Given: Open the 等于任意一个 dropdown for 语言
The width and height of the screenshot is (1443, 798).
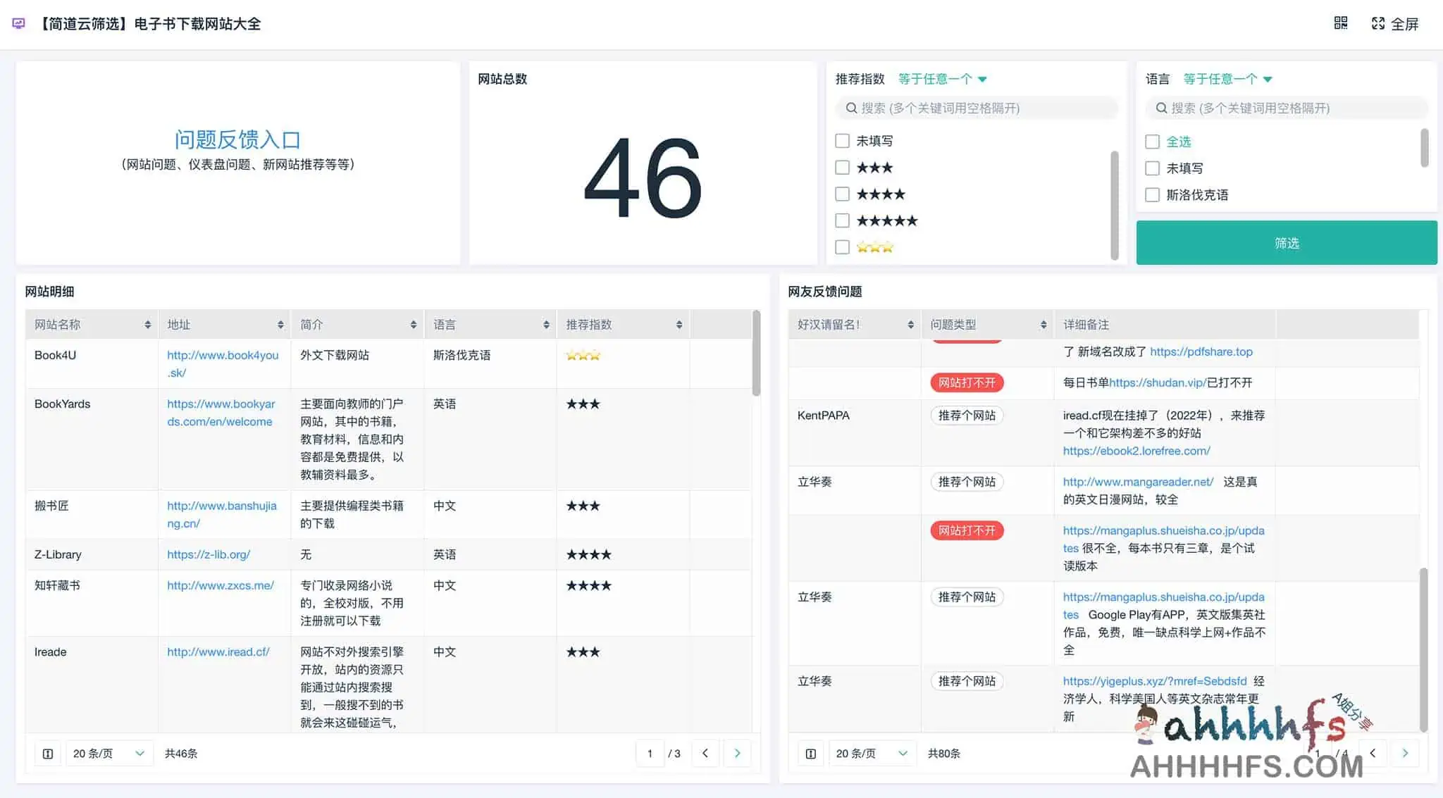Looking at the screenshot, I should point(1226,78).
